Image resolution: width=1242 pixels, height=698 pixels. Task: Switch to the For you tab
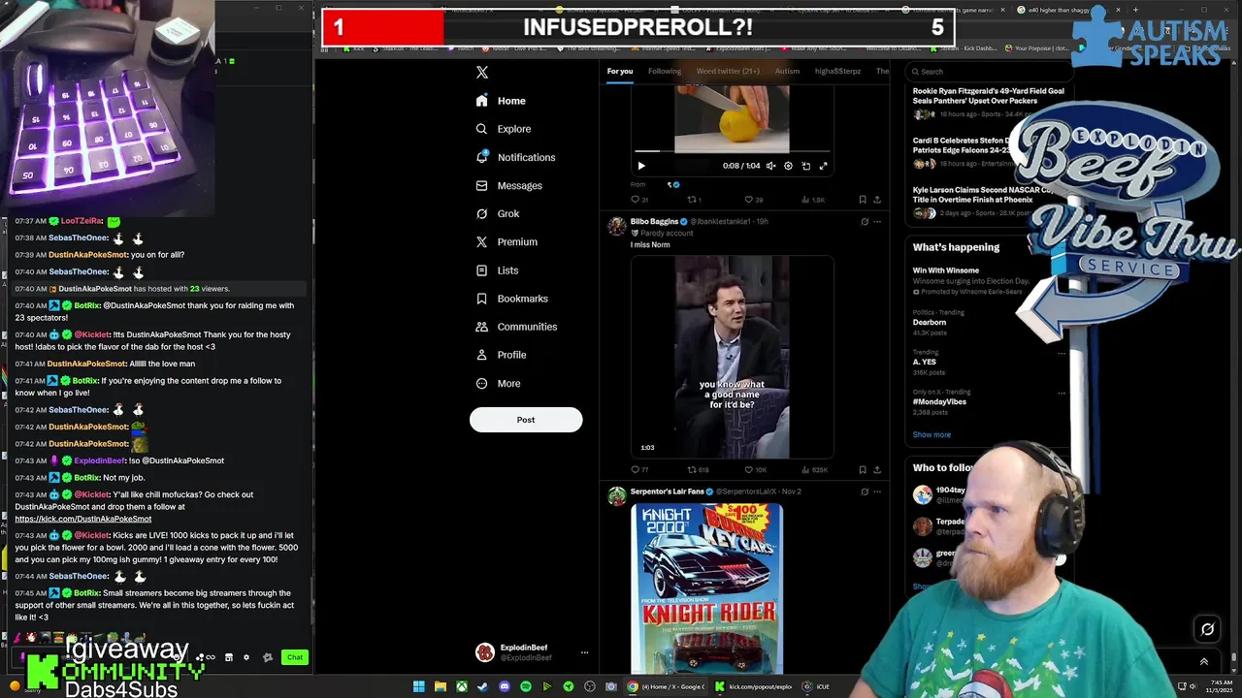(620, 71)
